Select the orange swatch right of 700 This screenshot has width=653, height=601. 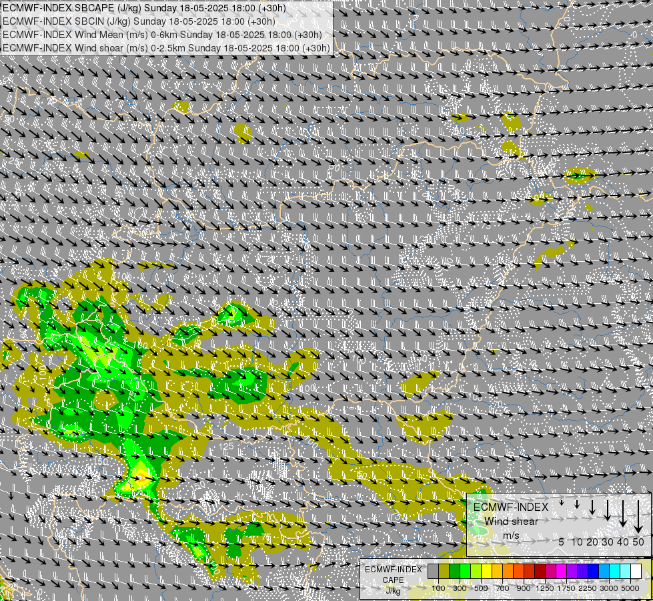pyautogui.click(x=508, y=572)
